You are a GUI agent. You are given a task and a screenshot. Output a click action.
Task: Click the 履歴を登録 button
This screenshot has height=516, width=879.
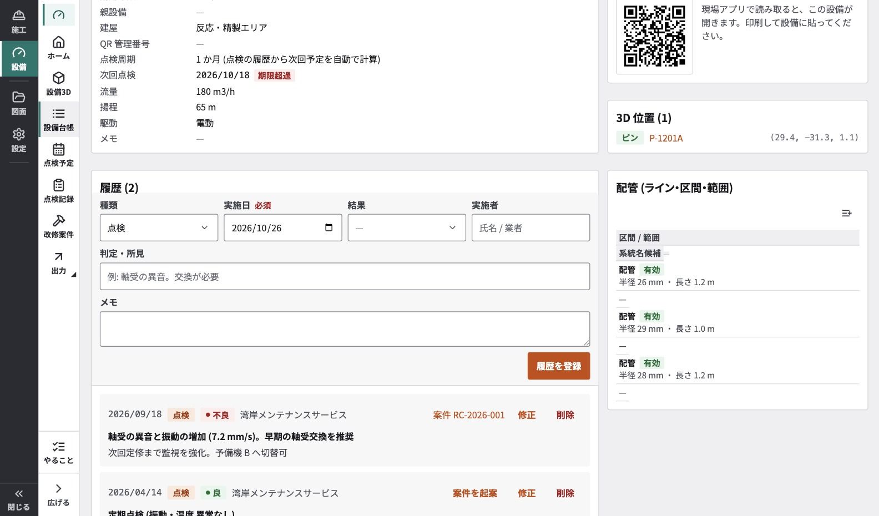click(x=559, y=366)
